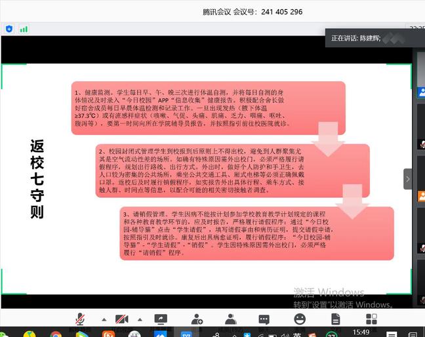Turn on the camera video
Screen dimensions: 425x337
121,319
